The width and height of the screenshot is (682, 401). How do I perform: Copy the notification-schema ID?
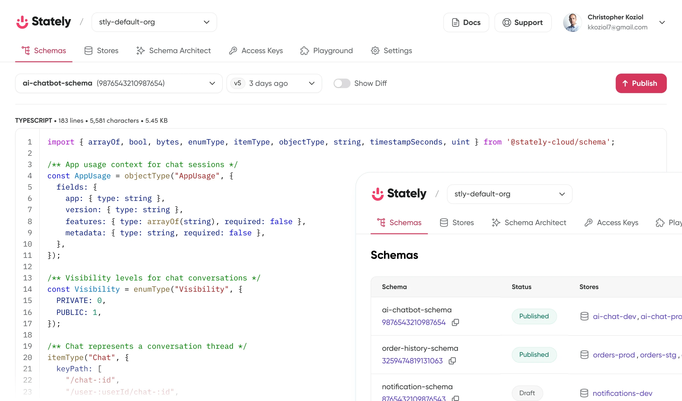pos(455,398)
